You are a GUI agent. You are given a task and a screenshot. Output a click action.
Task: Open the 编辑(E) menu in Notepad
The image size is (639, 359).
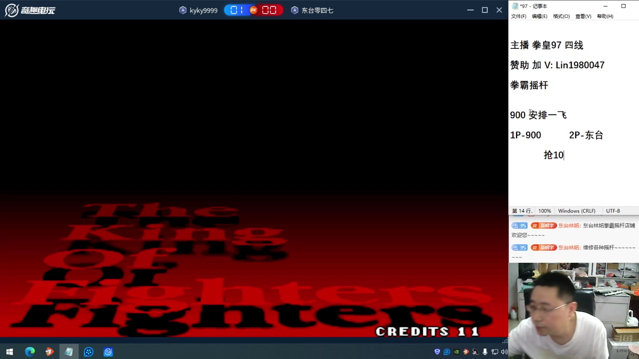(x=539, y=16)
